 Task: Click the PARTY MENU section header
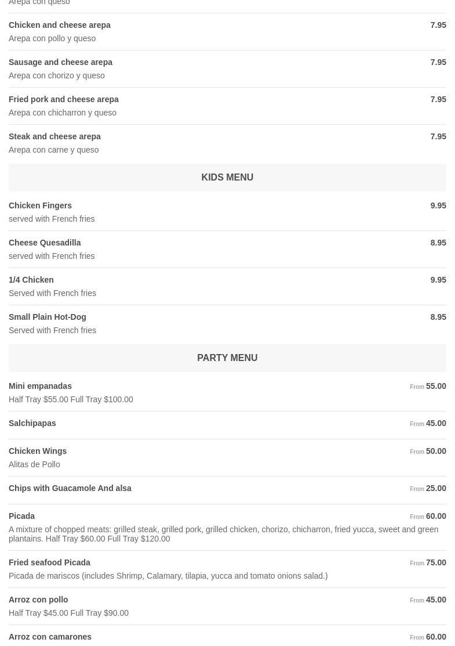[x=227, y=358]
